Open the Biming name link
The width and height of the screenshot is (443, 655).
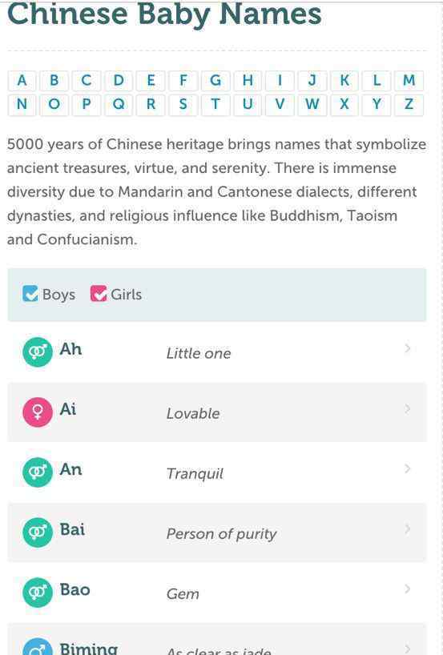click(89, 649)
